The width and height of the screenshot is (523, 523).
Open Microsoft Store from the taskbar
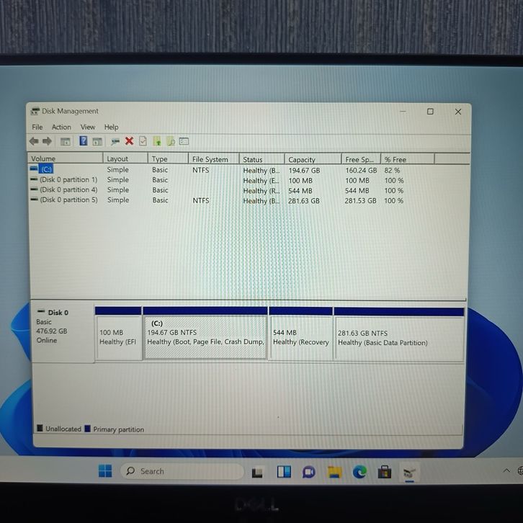pyautogui.click(x=385, y=472)
